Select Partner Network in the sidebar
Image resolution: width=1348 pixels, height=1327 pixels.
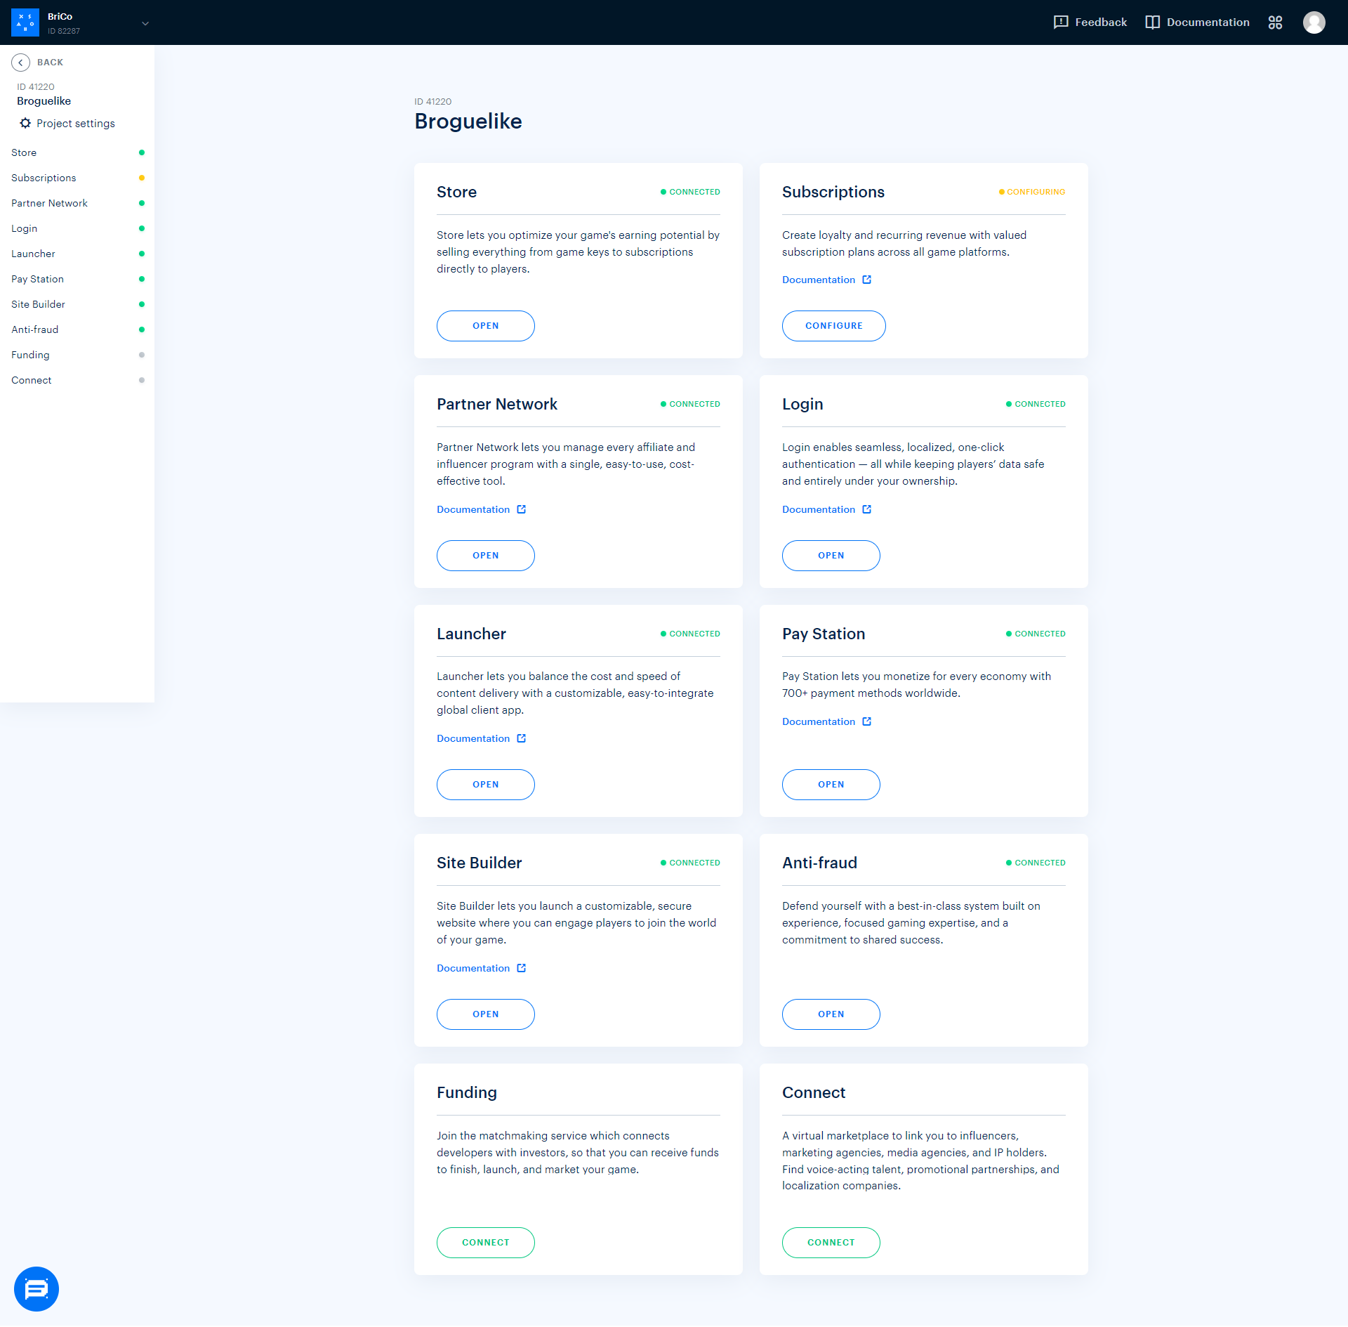point(77,203)
